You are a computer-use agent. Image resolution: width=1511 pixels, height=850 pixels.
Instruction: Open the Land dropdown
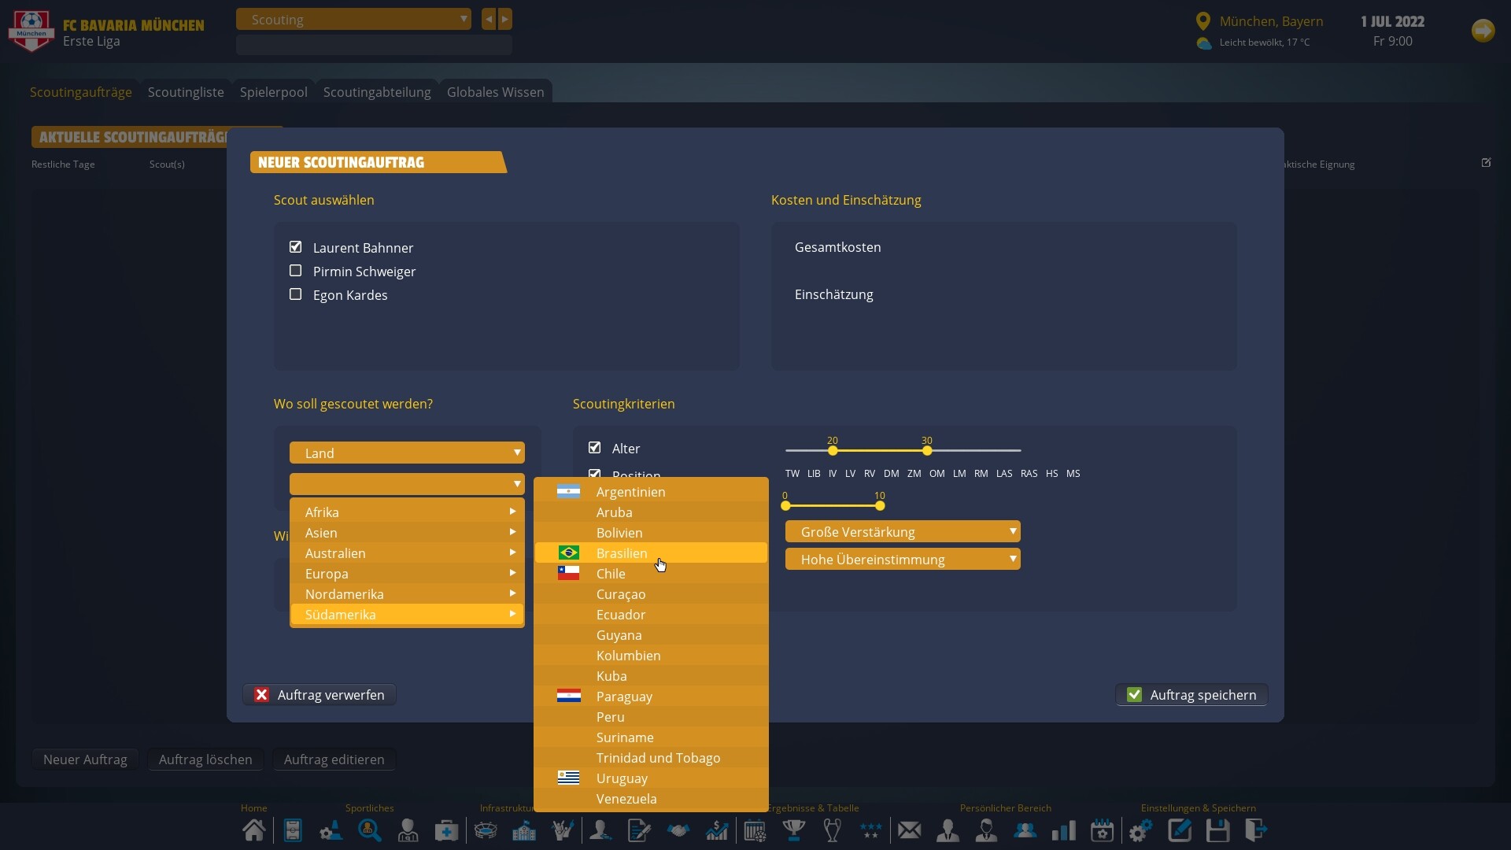[407, 453]
